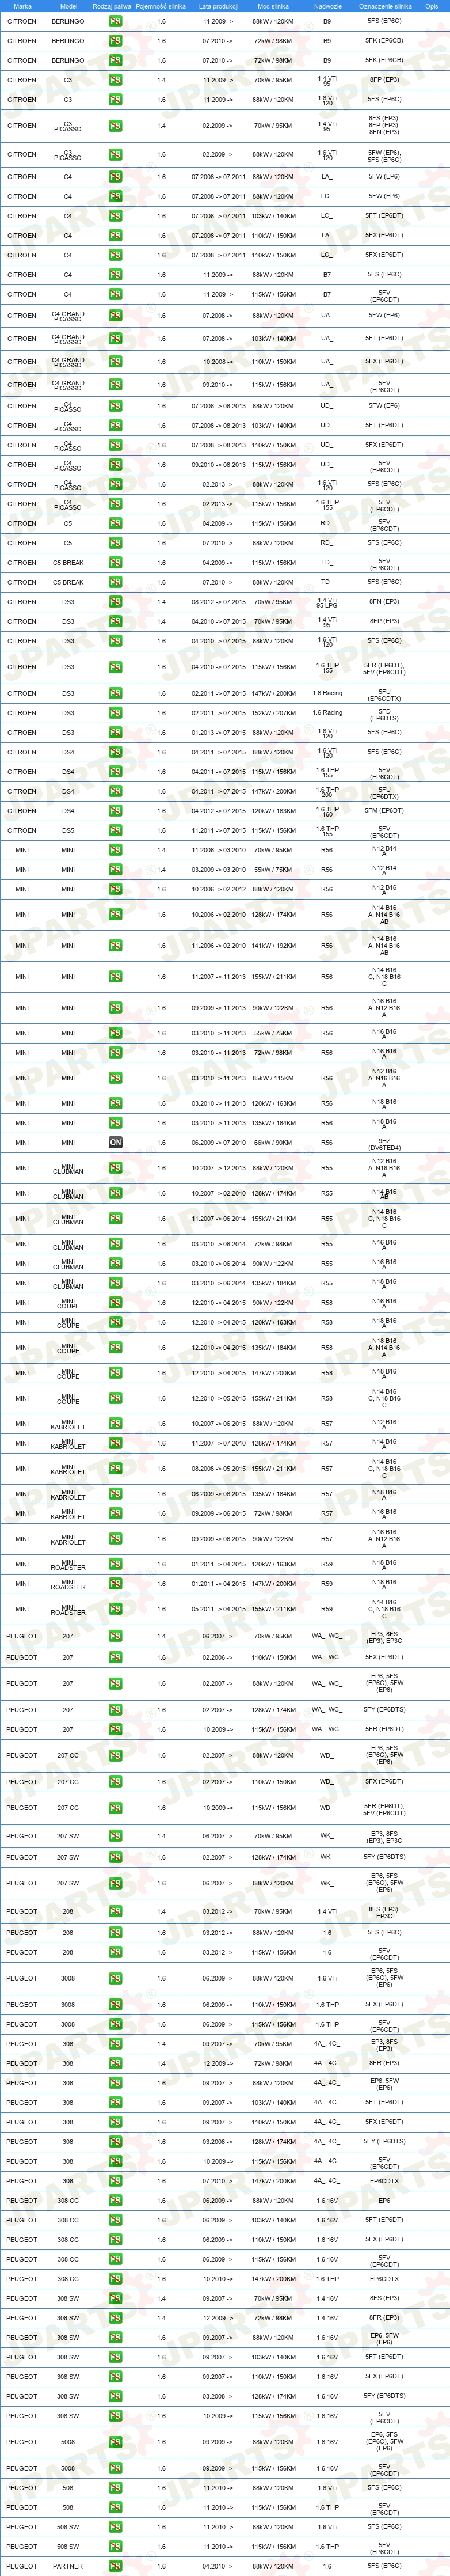This screenshot has width=450, height=2576.
Task: Select the PARTNER model cell
Action: 68,2566
